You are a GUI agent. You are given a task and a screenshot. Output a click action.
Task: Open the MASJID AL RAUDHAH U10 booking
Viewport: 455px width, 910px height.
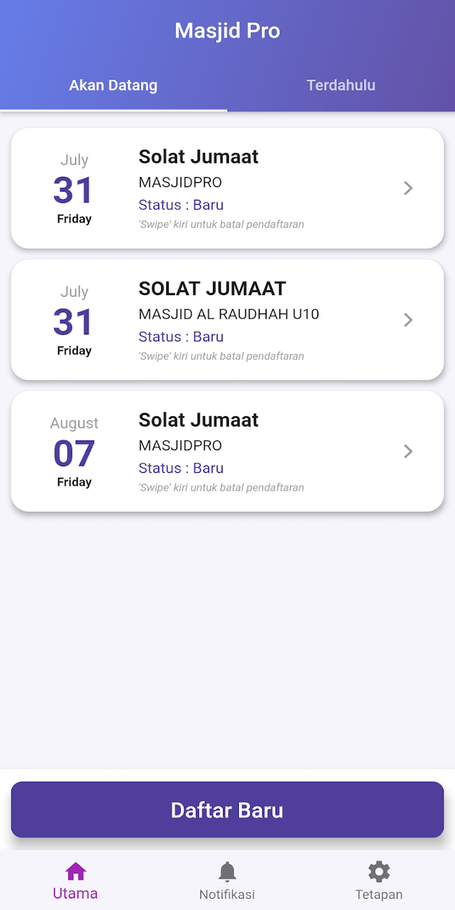click(x=229, y=314)
